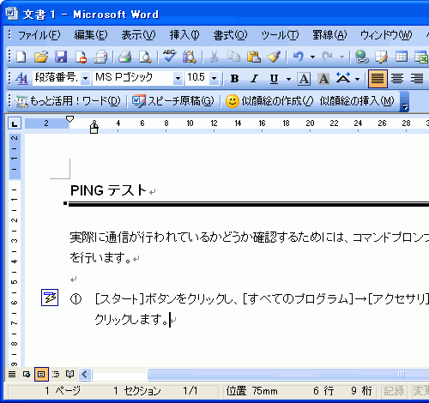Click the Paste clipboard icon

[x=254, y=57]
